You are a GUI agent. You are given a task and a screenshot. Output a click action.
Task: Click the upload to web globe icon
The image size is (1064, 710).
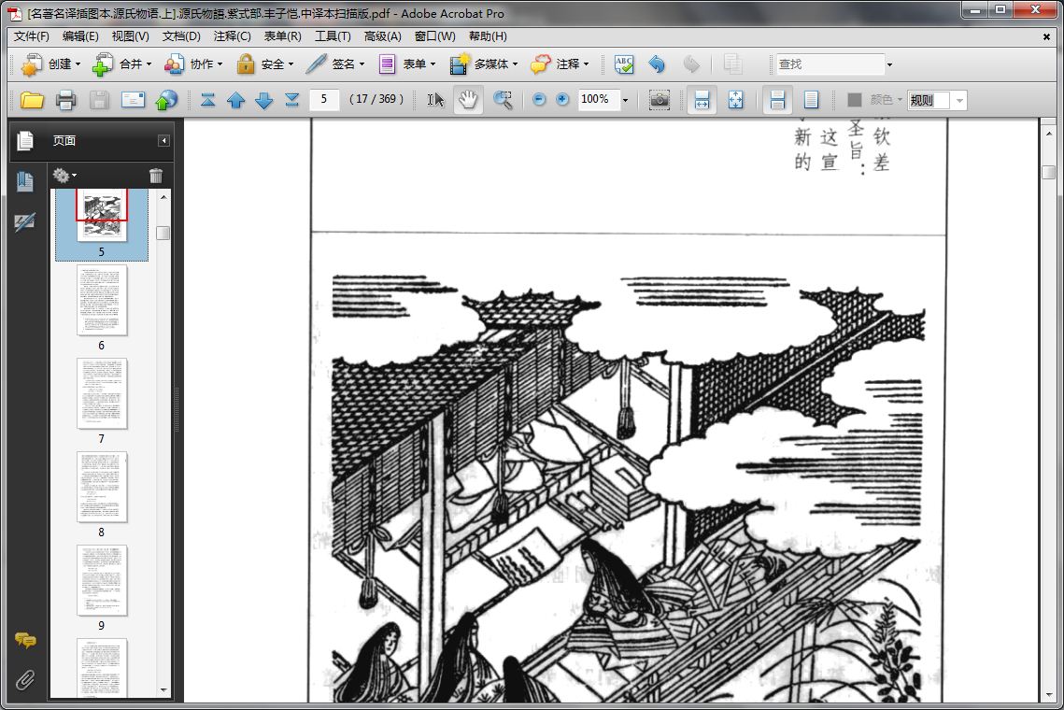coord(166,100)
